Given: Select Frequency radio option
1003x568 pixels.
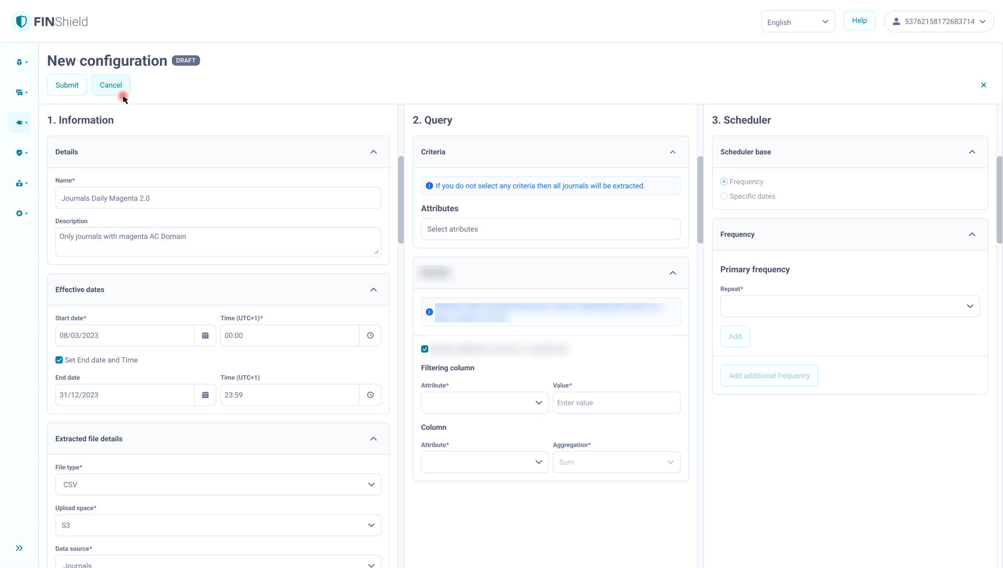Looking at the screenshot, I should [724, 182].
